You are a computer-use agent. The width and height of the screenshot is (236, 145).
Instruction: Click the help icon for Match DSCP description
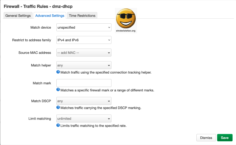coord(58,108)
